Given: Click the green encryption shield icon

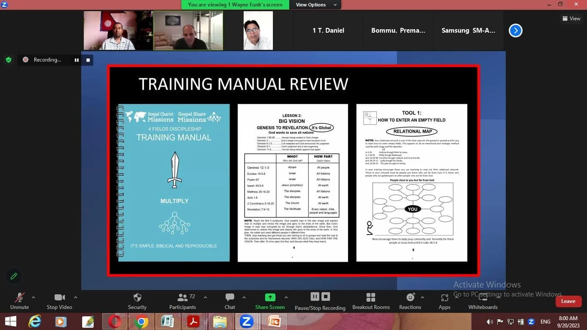Looking at the screenshot, I should (x=9, y=60).
